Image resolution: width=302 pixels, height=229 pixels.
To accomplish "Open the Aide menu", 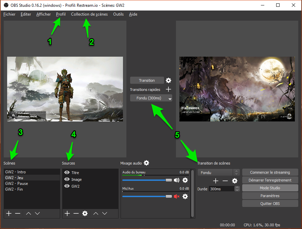I will [x=133, y=14].
